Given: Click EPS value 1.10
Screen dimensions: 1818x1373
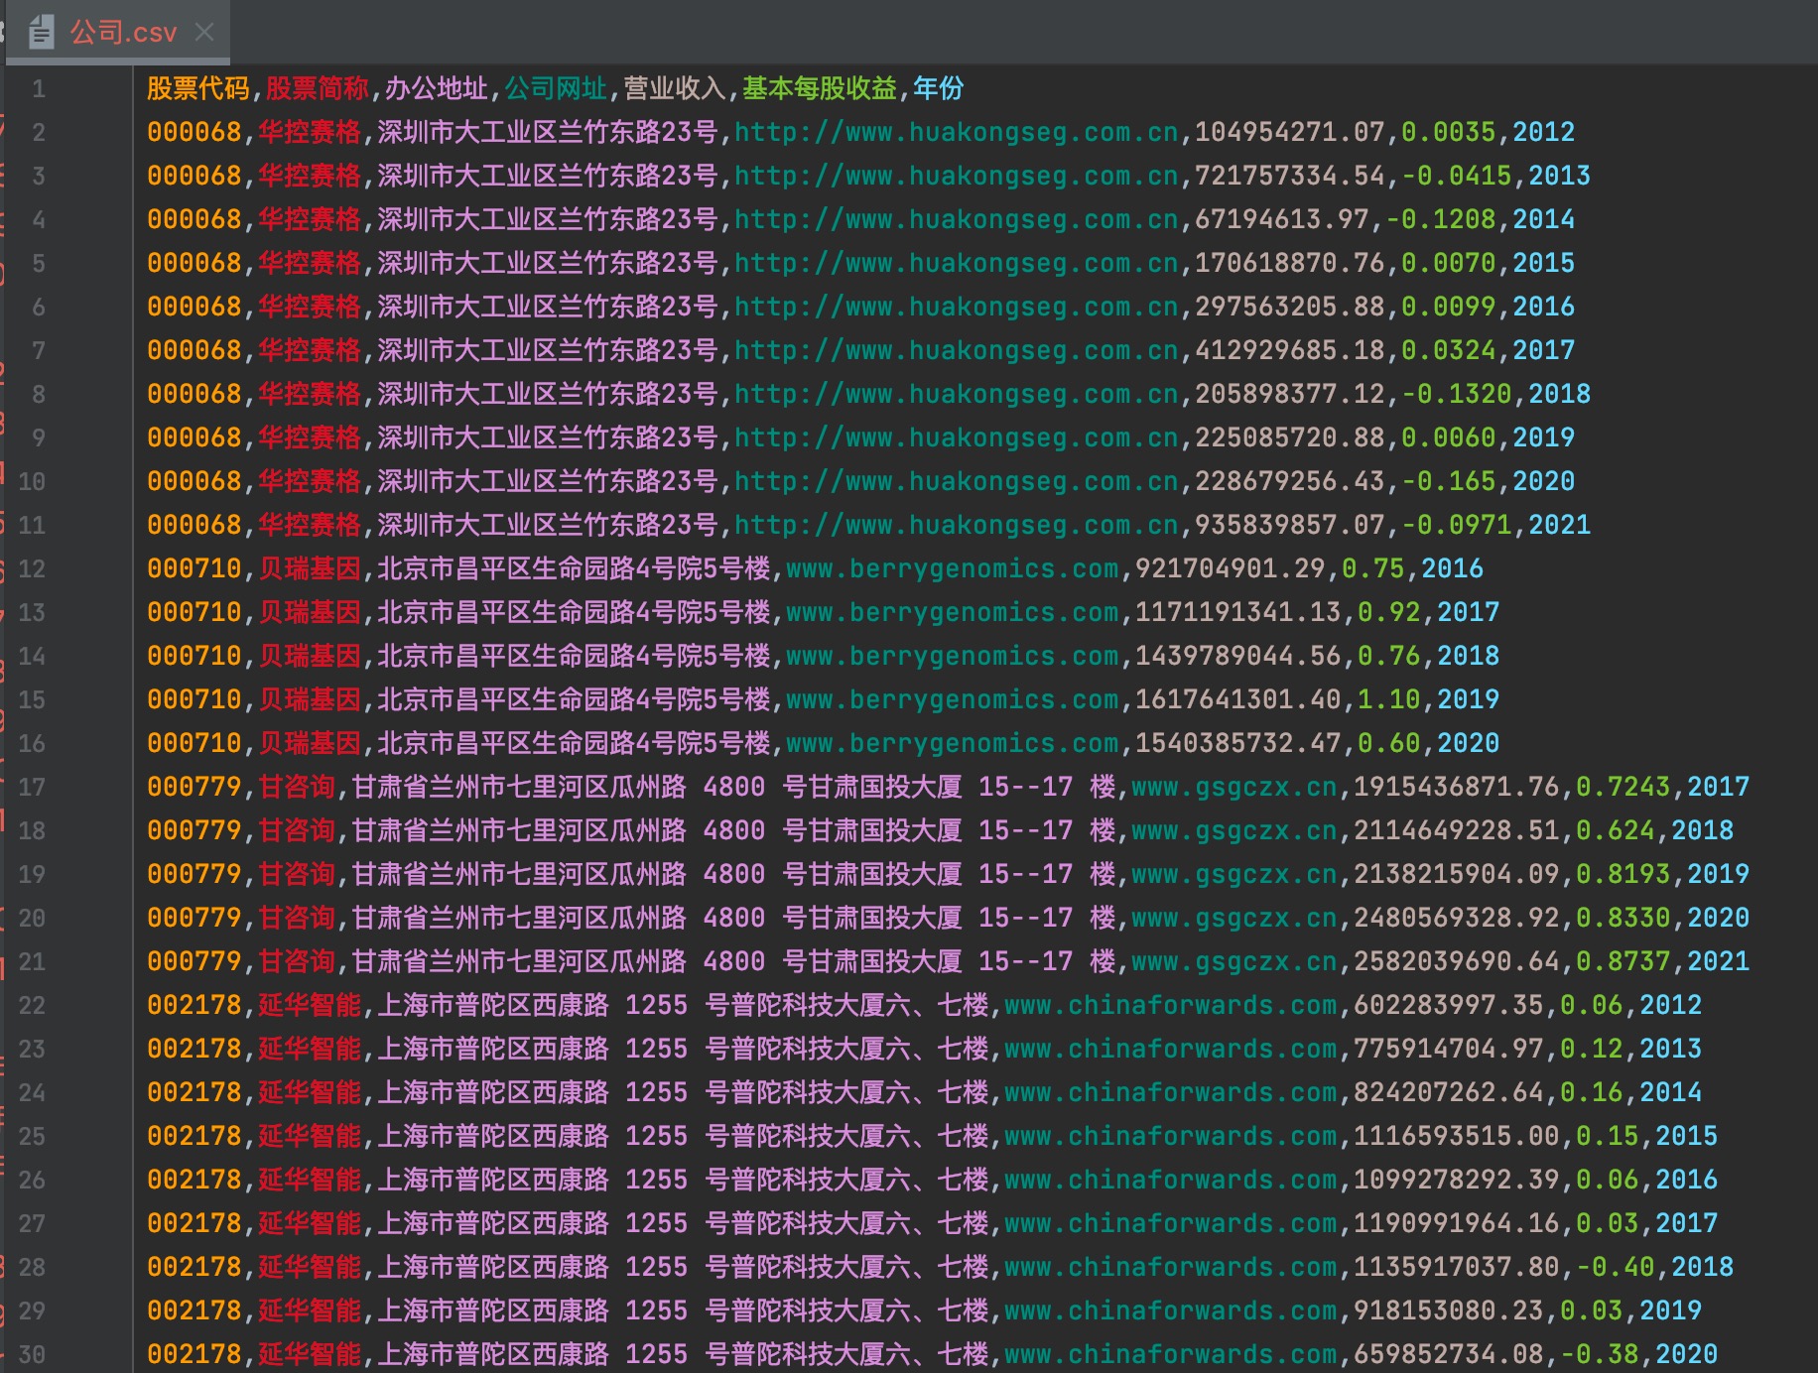Looking at the screenshot, I should [x=1389, y=699].
